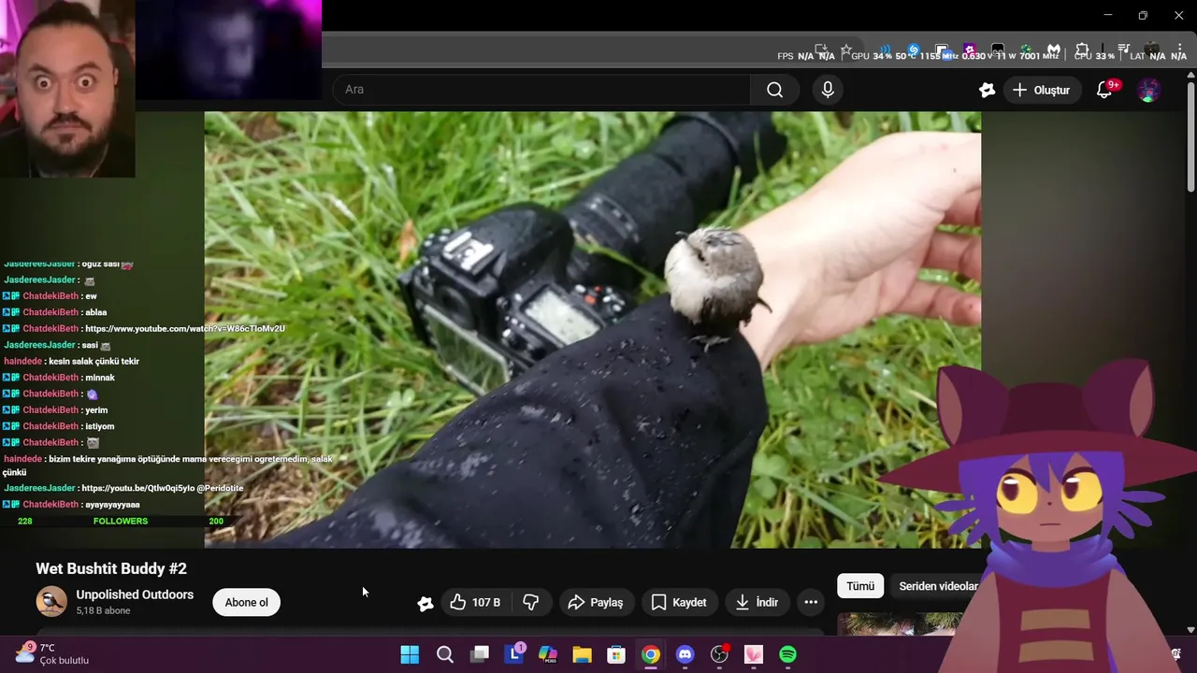
Task: Click the 5,18 B abone subscriber count
Action: (x=103, y=611)
